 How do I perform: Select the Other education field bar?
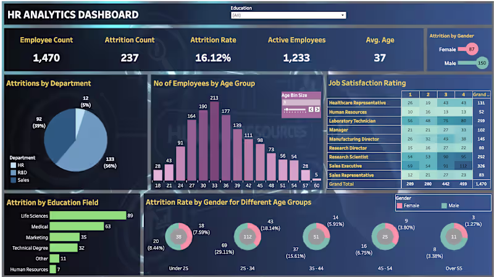click(x=54, y=258)
